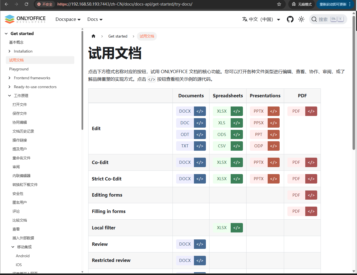357x275 pixels.
Task: View source code for Strict Co-Edit PPTX
Action: (274, 179)
